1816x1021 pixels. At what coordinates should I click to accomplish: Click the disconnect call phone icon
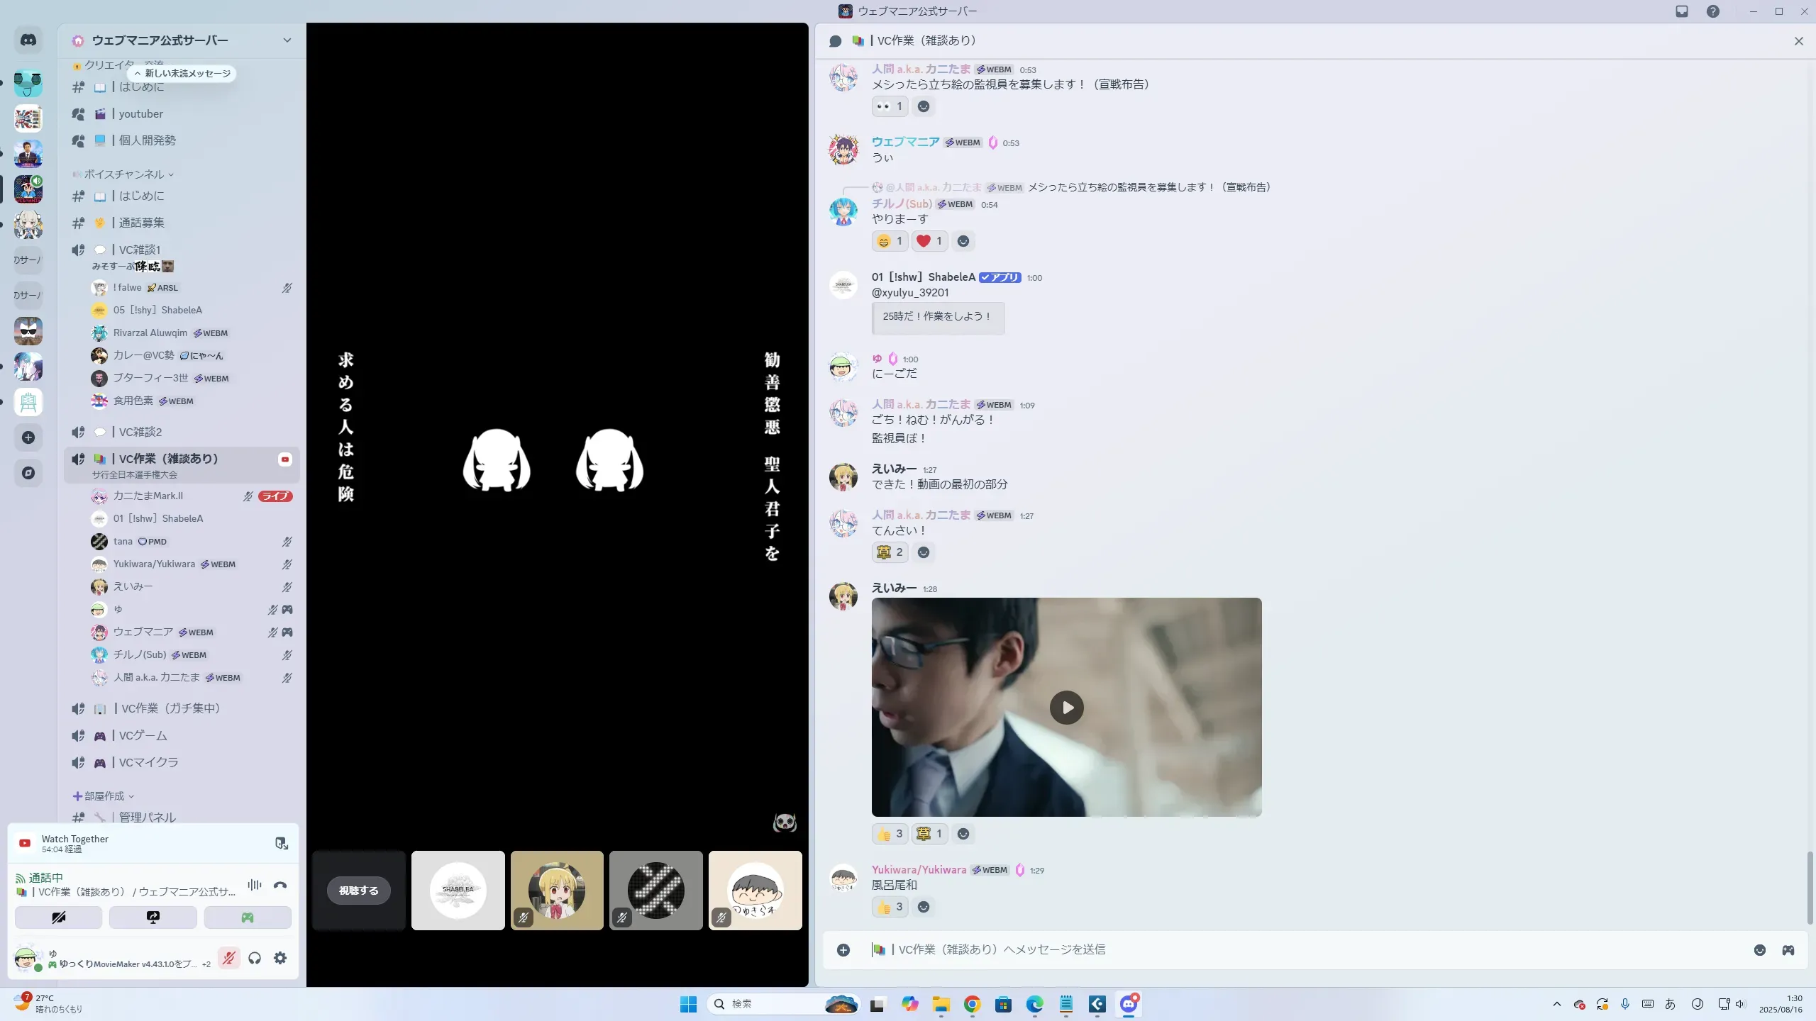coord(280,885)
